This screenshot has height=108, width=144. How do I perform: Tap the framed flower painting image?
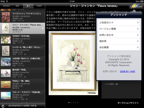coord(73,63)
